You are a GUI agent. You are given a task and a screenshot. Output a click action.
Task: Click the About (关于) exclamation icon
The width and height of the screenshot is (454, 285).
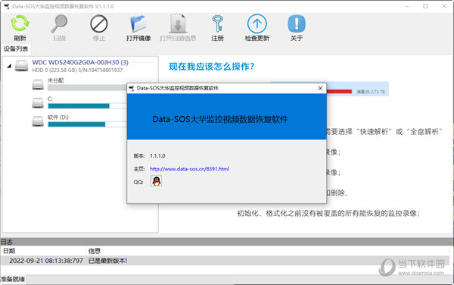pos(297,23)
